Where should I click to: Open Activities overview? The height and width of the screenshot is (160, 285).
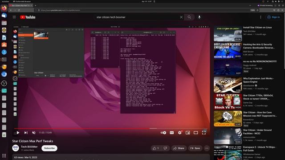pos(5,1)
